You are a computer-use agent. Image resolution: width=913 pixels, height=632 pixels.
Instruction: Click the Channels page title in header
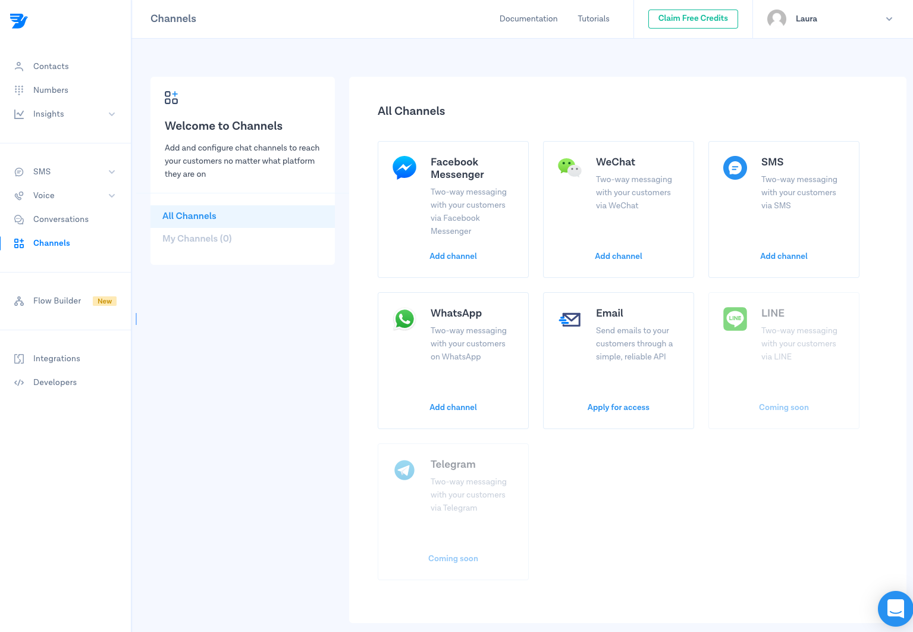[174, 18]
